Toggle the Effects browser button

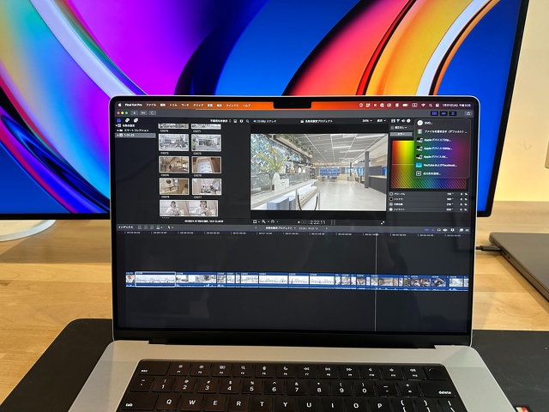[x=461, y=230]
